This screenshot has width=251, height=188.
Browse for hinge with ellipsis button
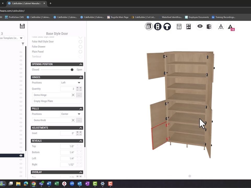[x=79, y=95]
